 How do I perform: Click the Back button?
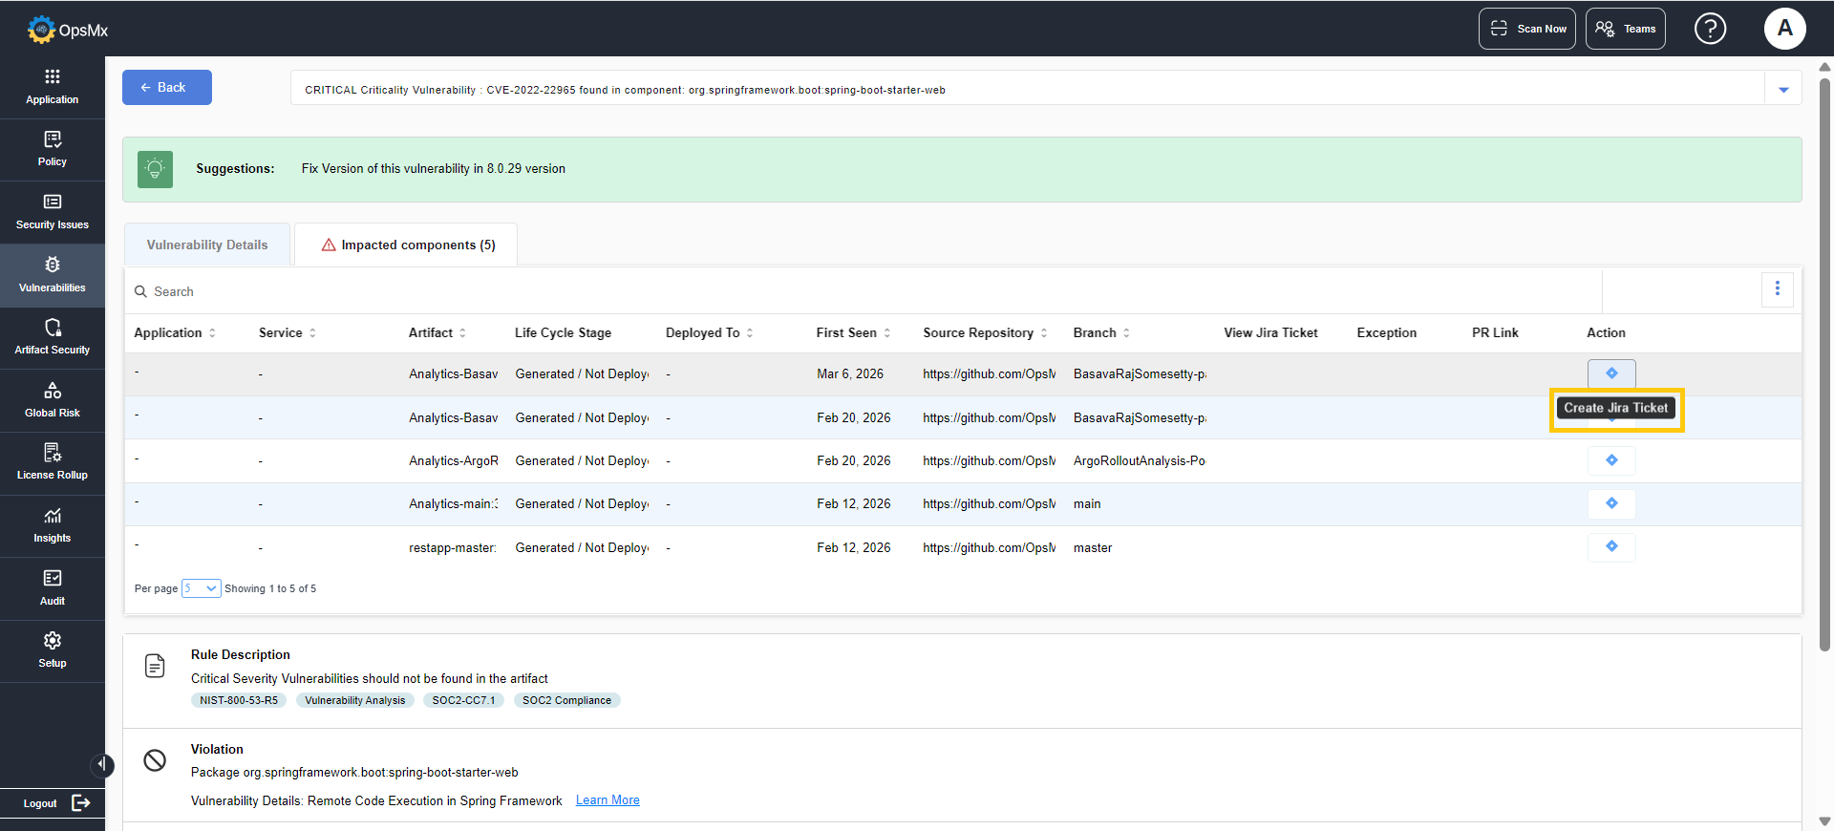click(x=167, y=87)
